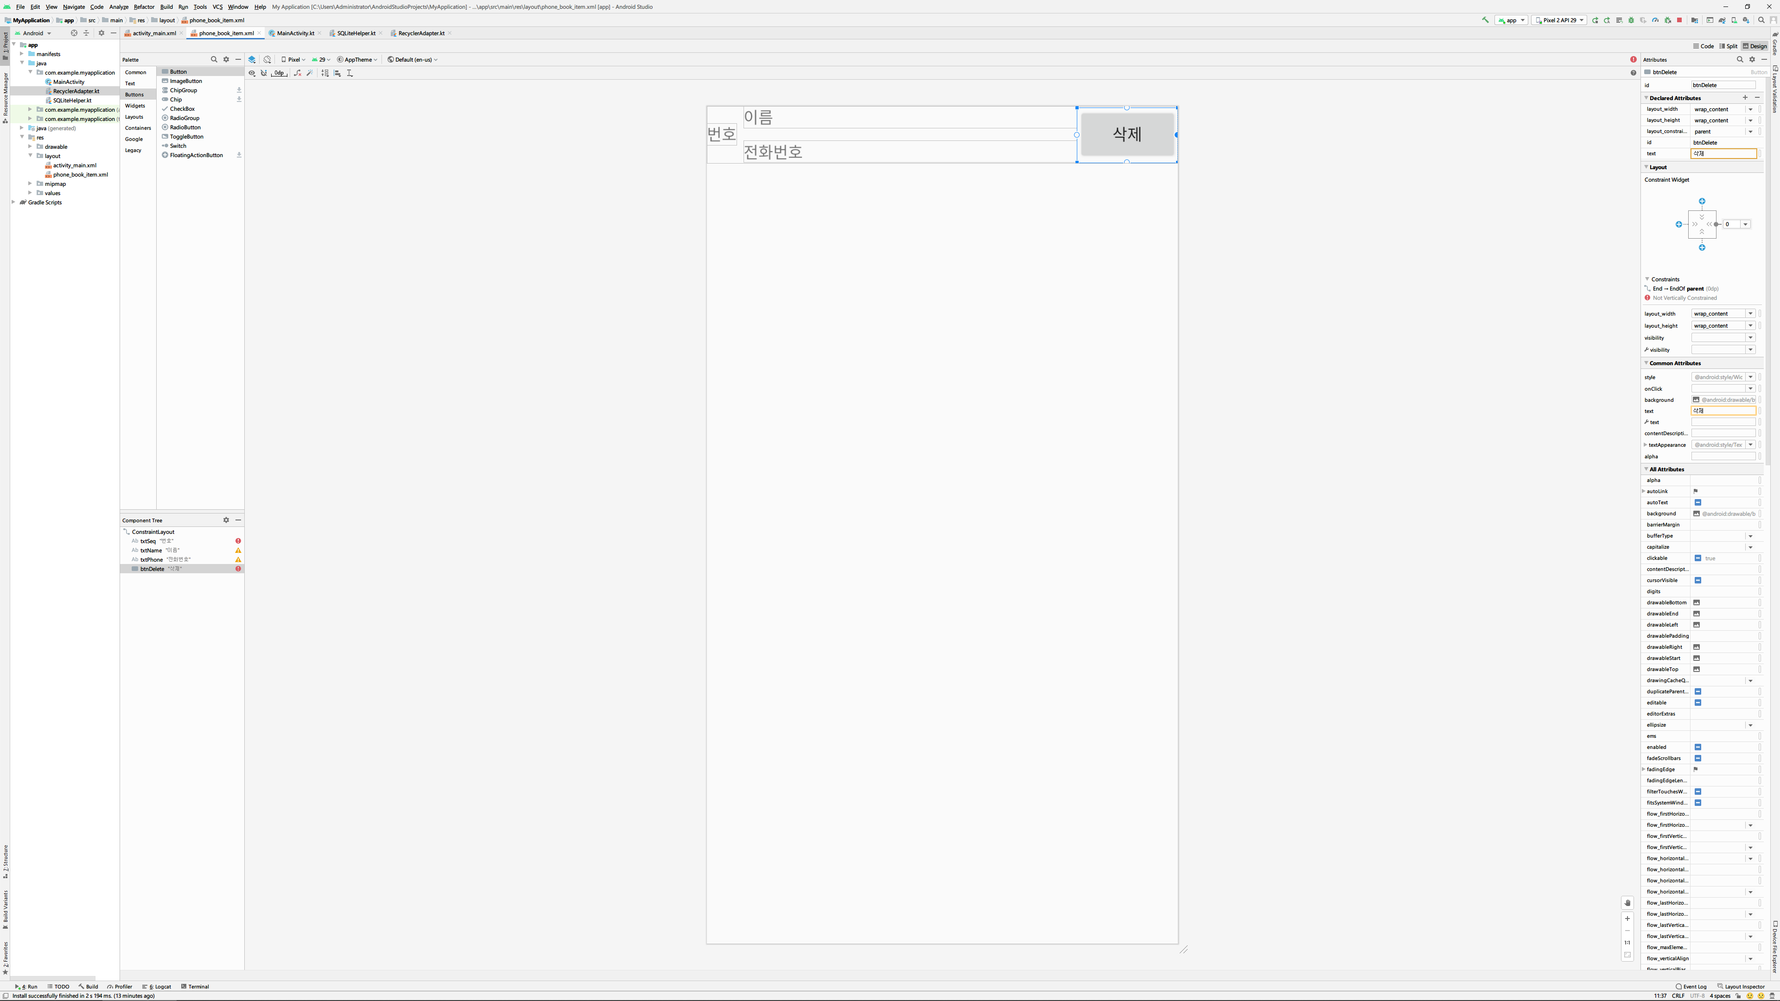The image size is (1780, 1001).
Task: Open the Pixel 2 API 29 device dropdown
Action: coord(1559,21)
